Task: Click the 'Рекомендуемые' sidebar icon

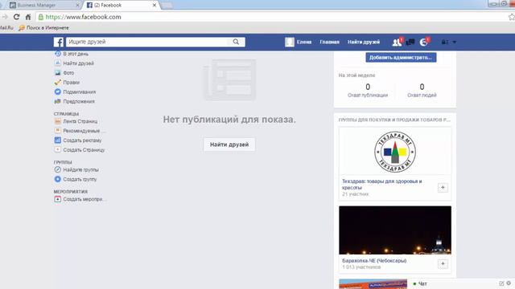Action: point(57,130)
